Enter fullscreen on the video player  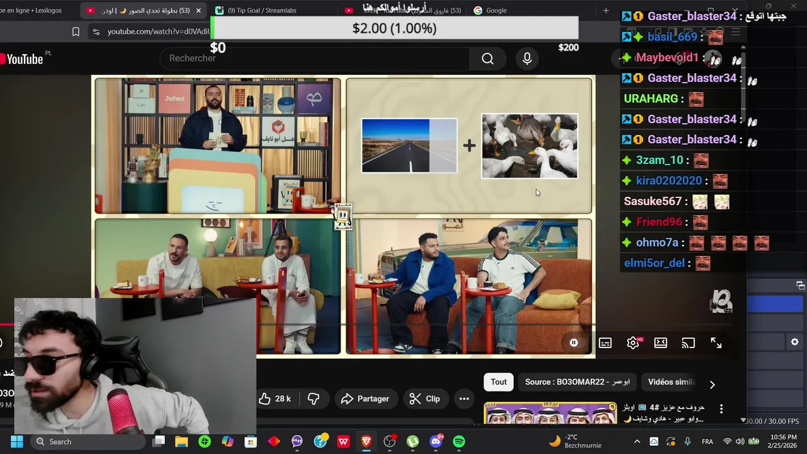[716, 342]
